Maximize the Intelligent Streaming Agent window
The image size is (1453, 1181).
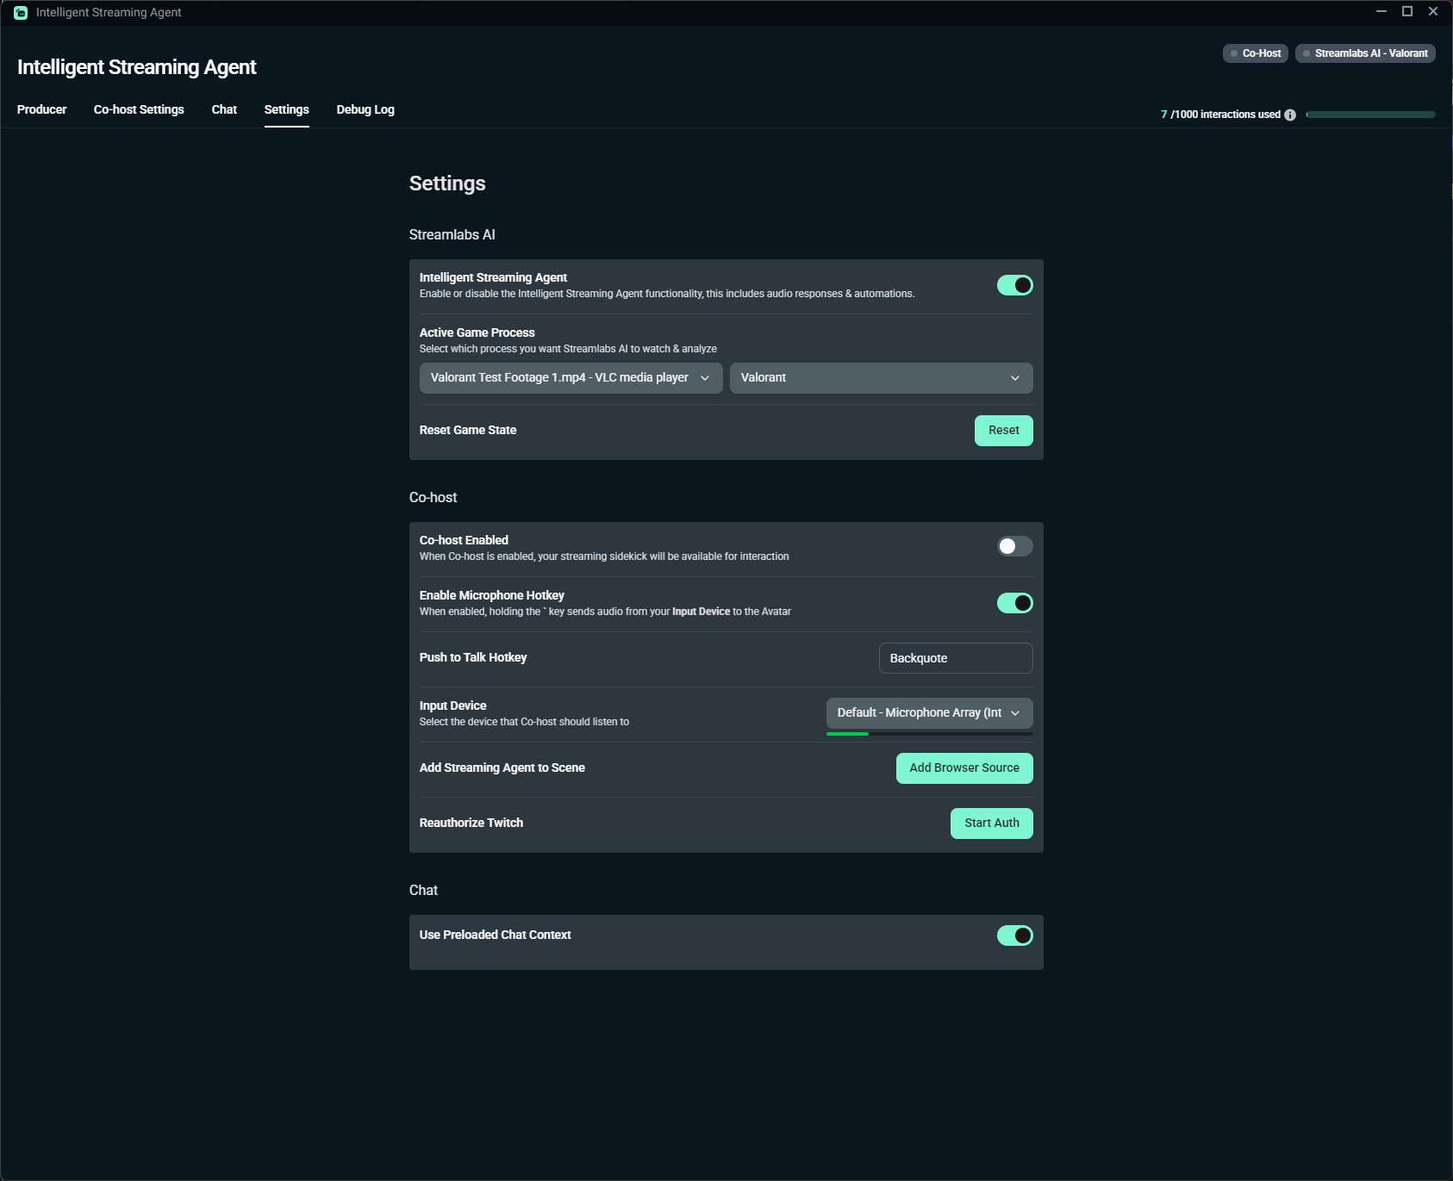1407,11
